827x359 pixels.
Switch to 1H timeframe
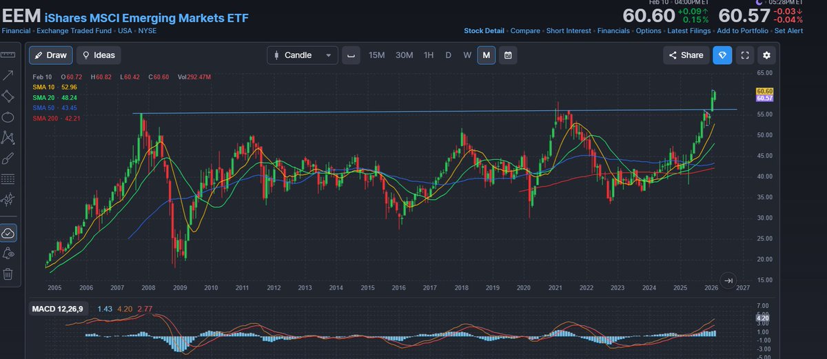tap(429, 55)
